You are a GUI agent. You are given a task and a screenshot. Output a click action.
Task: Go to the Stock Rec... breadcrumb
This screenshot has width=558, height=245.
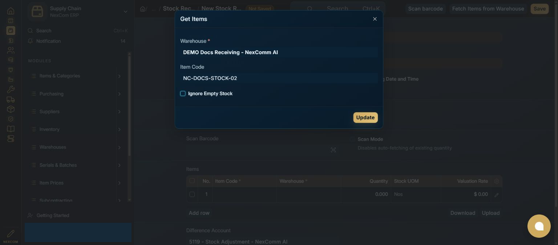179,8
